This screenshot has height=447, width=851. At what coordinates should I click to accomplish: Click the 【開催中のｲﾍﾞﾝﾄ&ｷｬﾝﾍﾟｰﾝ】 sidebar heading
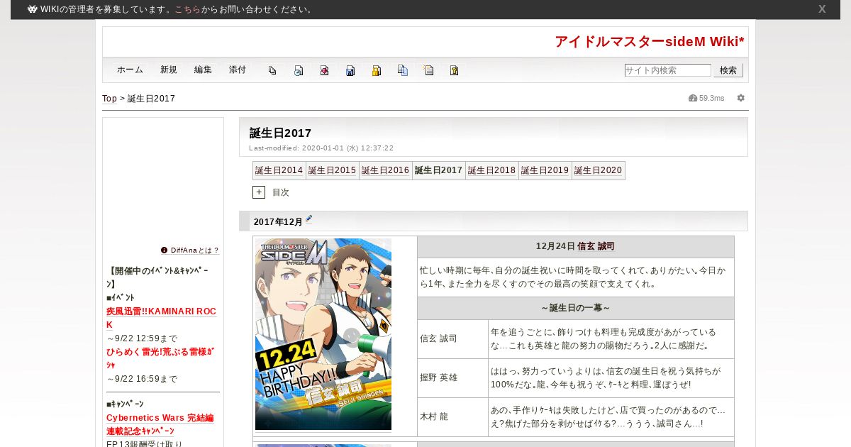click(x=159, y=277)
